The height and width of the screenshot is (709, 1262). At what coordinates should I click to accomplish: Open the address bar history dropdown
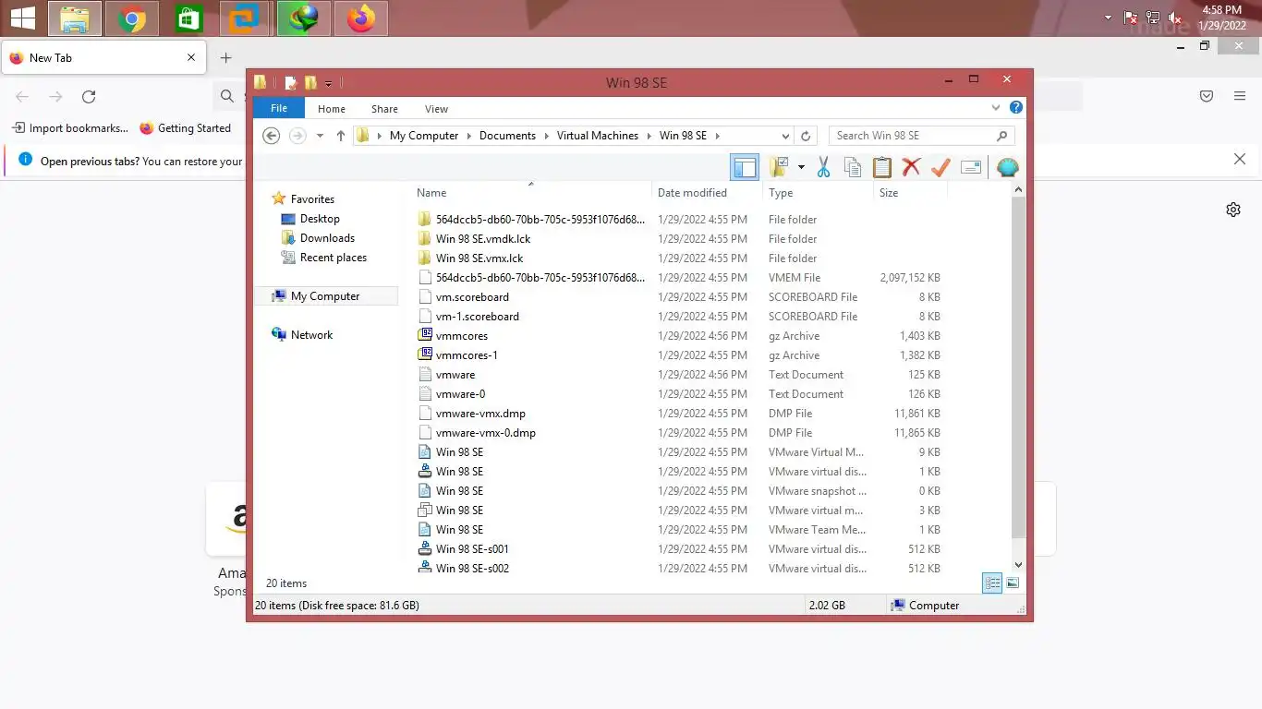coord(785,136)
